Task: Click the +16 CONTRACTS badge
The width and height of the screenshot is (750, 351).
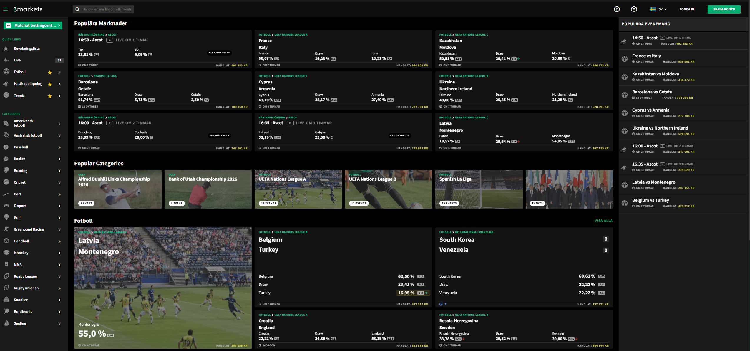Action: click(x=219, y=53)
